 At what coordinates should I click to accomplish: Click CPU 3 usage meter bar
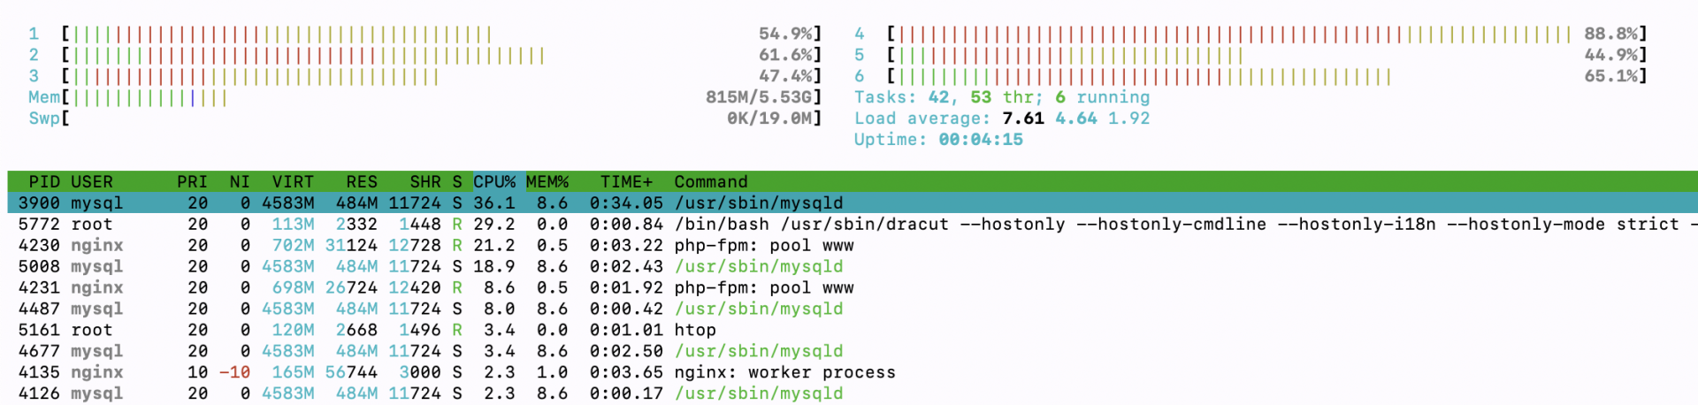point(442,76)
